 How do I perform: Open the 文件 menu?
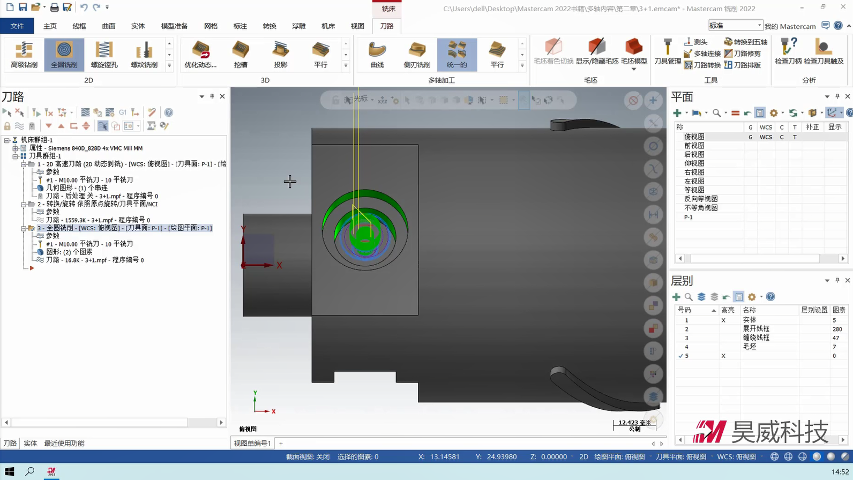point(17,26)
